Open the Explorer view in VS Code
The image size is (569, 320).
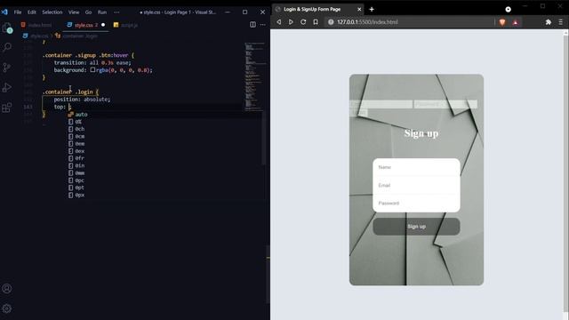pos(7,28)
